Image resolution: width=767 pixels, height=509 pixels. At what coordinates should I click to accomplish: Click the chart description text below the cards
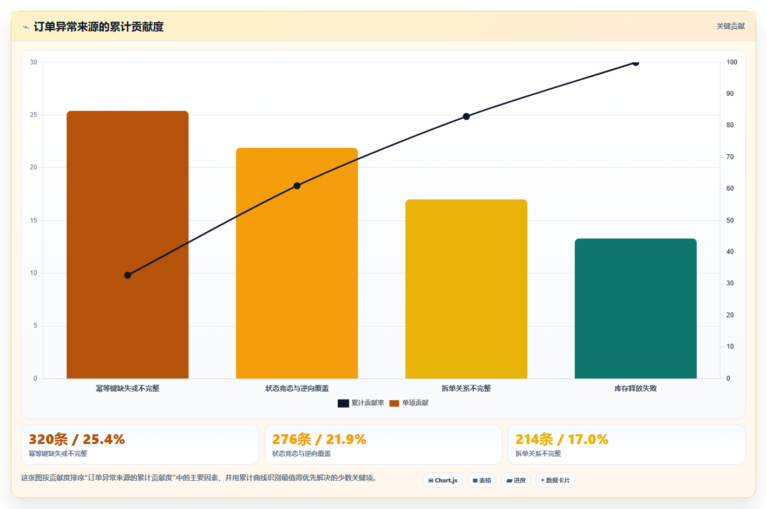click(199, 478)
